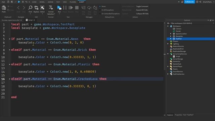Expand the Baseplate node

[x=171, y=36]
